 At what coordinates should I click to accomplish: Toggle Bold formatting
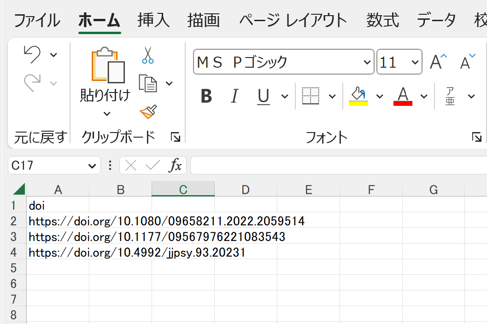coord(206,96)
